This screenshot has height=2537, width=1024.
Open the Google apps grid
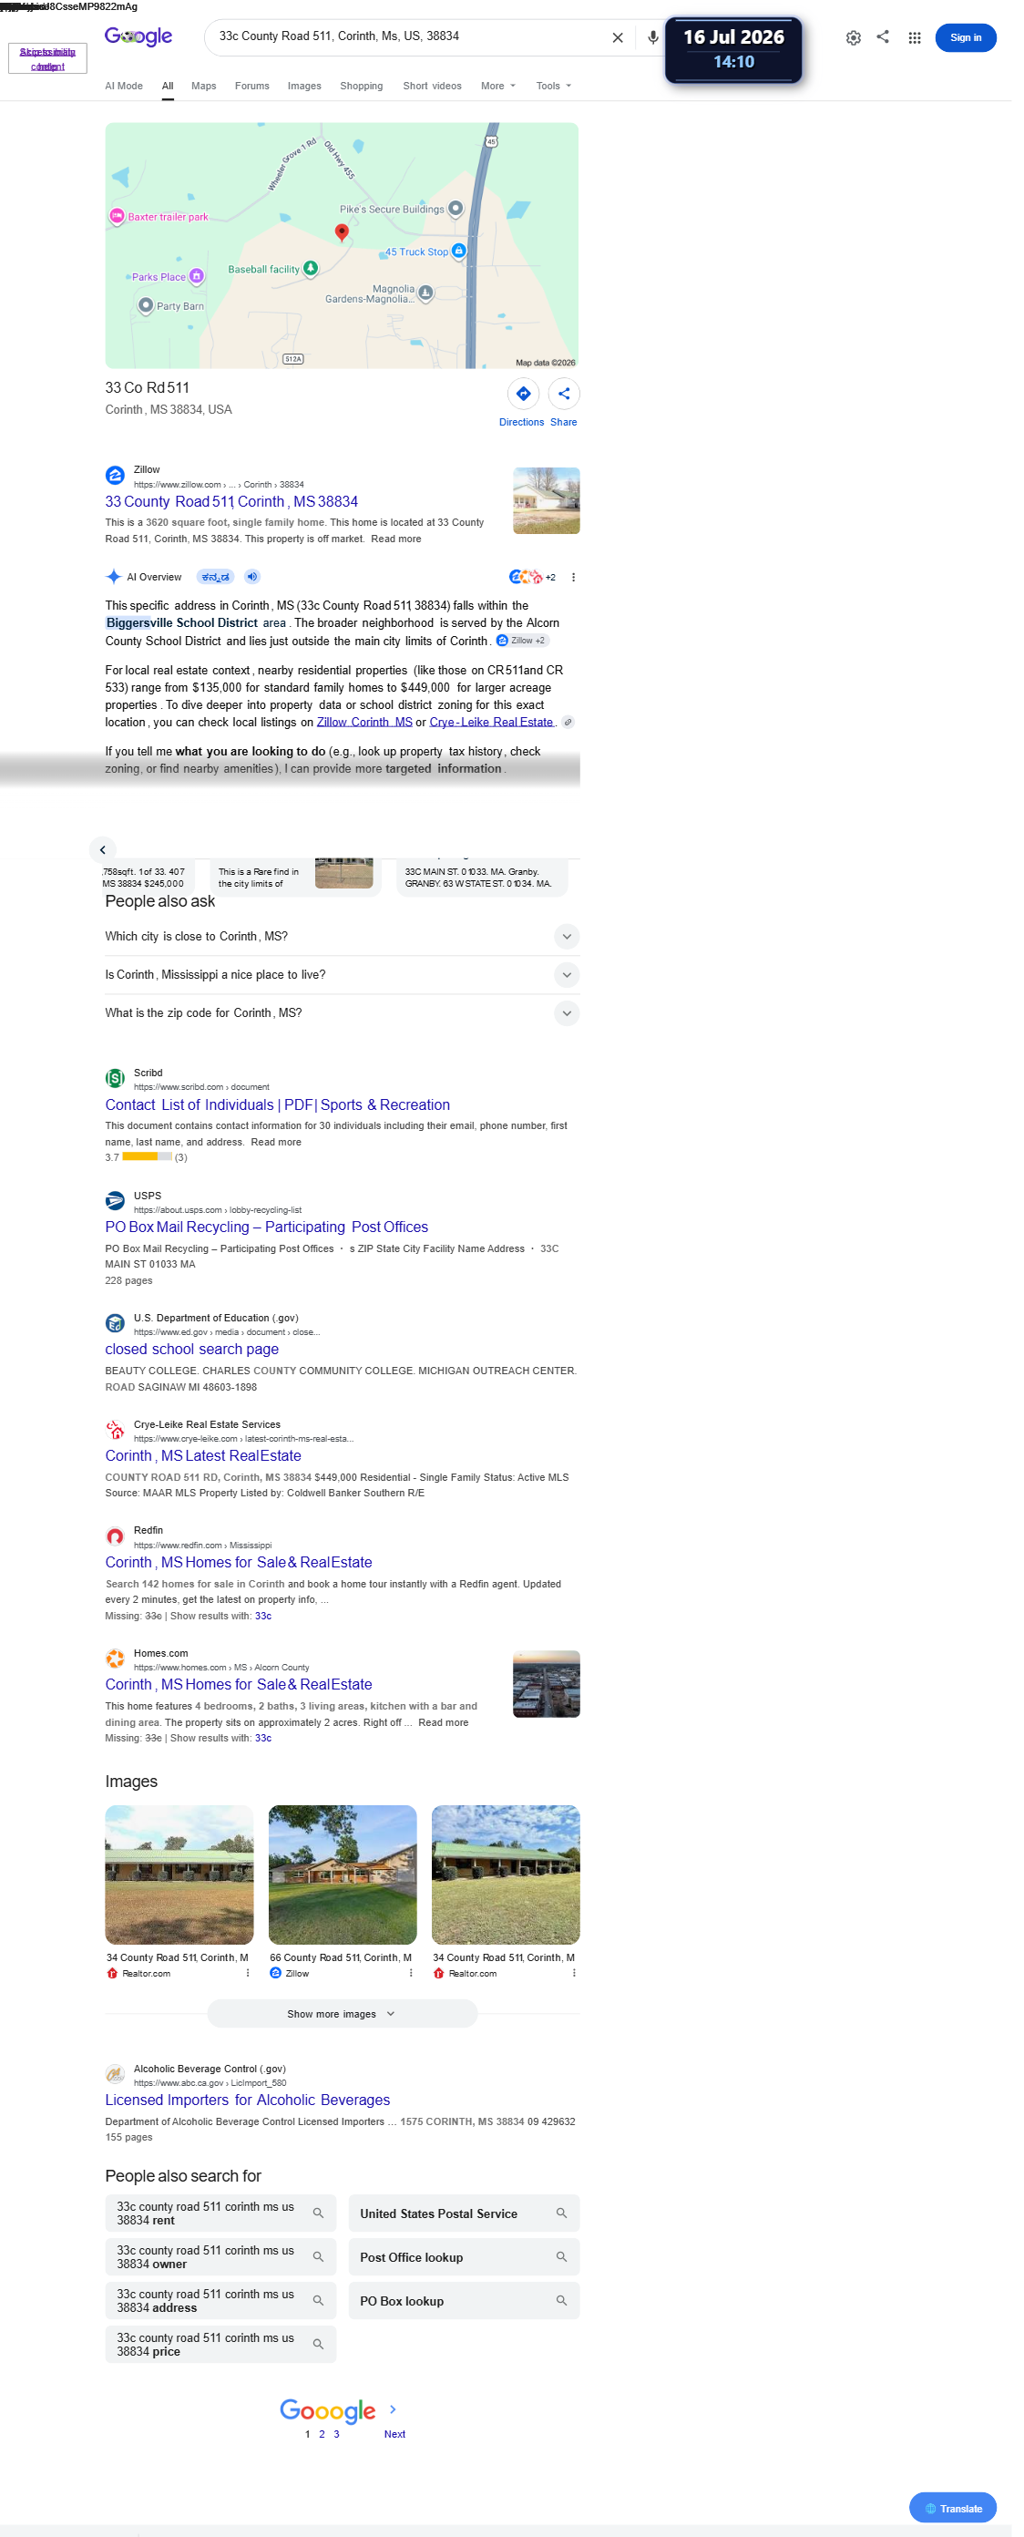pyautogui.click(x=915, y=37)
